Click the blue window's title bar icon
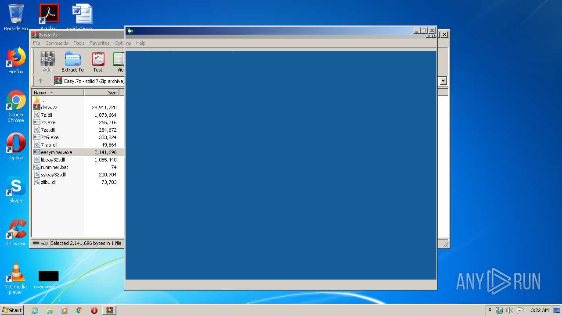562x316 pixels. [130, 31]
